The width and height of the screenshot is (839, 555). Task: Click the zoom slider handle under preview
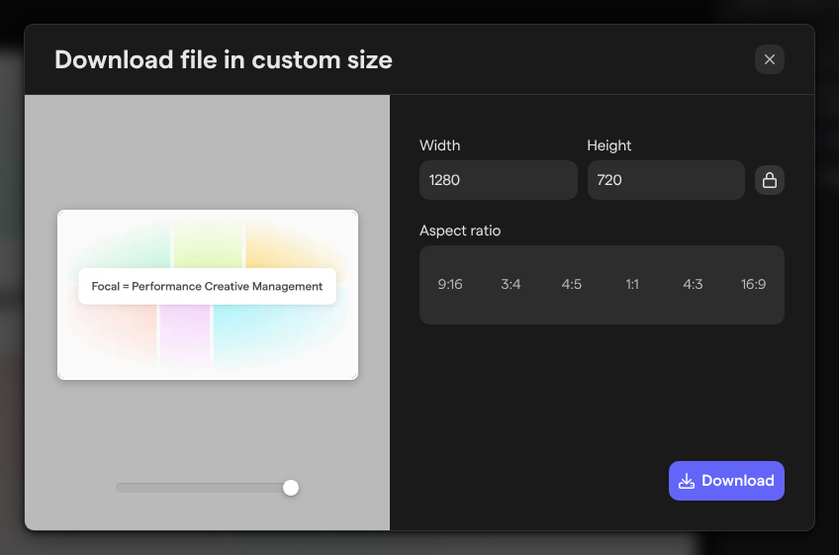point(291,488)
